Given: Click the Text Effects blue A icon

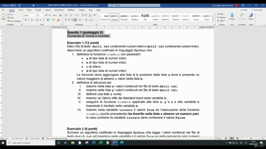Looking at the screenshot, I should [48, 20].
